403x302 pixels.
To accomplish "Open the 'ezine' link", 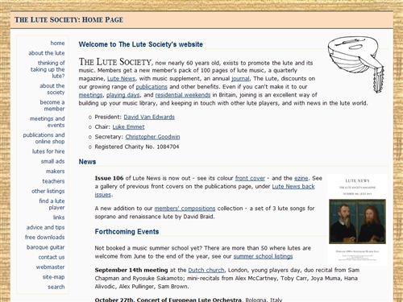I will click(x=301, y=178).
